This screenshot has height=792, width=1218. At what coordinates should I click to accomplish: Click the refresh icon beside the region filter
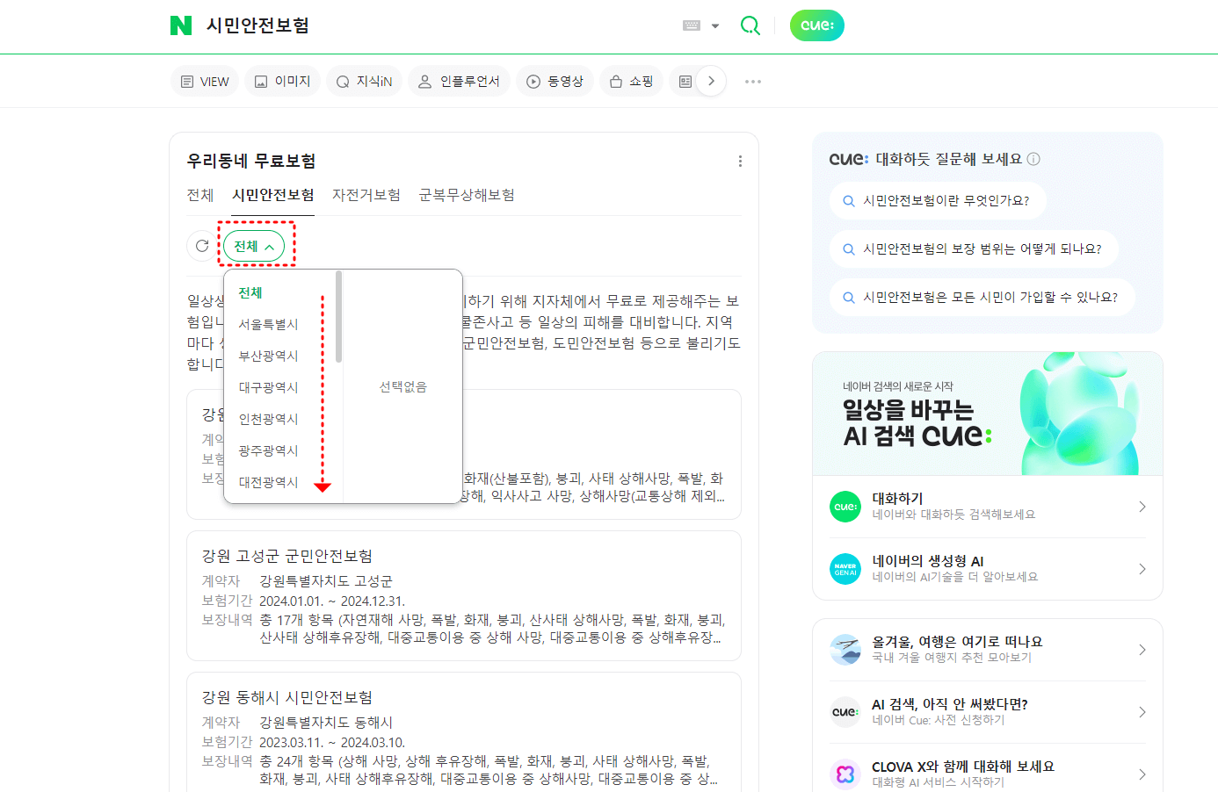coord(201,246)
